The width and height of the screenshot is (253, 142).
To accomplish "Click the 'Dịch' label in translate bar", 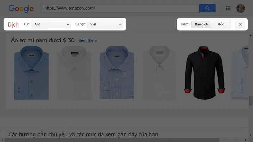I will pos(13,25).
